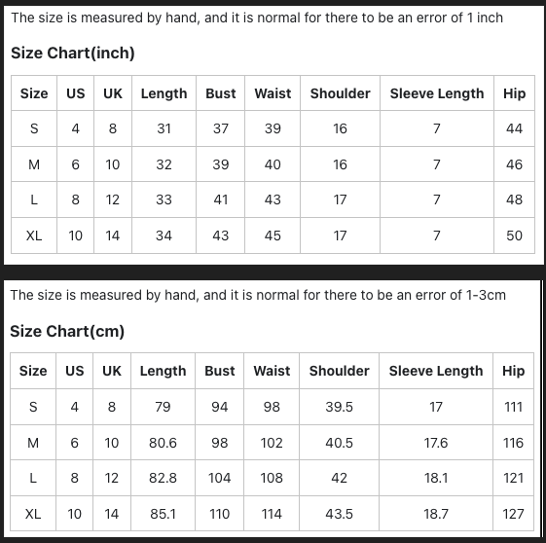Viewport: 546px width, 543px height.
Task: Select the Shoulder header in cm chart
Action: [339, 371]
